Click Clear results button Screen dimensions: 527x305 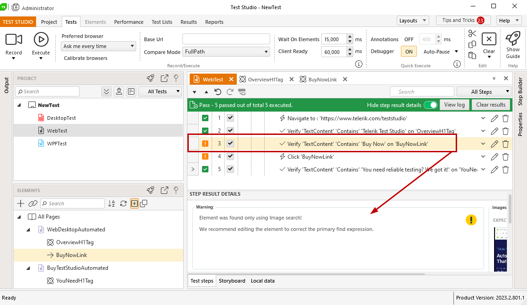(x=491, y=105)
